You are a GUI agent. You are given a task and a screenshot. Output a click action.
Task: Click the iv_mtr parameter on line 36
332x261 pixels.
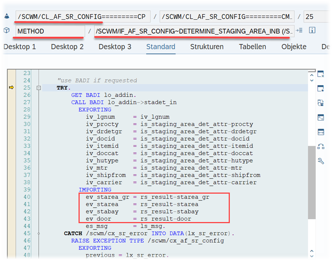(x=97, y=168)
